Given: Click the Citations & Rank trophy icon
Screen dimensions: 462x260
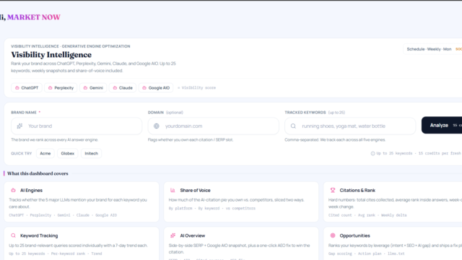Looking at the screenshot, I should pyautogui.click(x=333, y=191).
